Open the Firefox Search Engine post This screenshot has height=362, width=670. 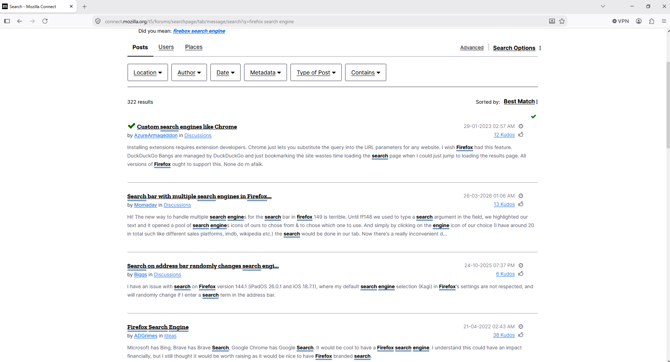[158, 327]
